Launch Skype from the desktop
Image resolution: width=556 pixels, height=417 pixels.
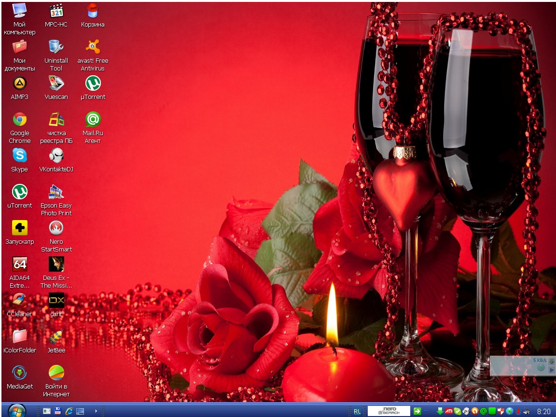coord(19,156)
